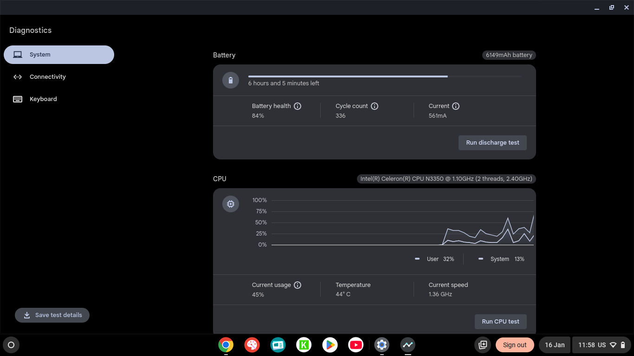Viewport: 634px width, 356px height.
Task: Open quick settings from the 11:58 clock
Action: pos(602,345)
